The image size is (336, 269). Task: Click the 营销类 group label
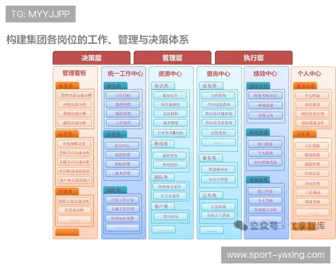click(67, 192)
